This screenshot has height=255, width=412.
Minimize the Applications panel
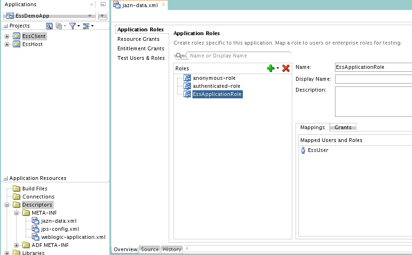point(103,4)
